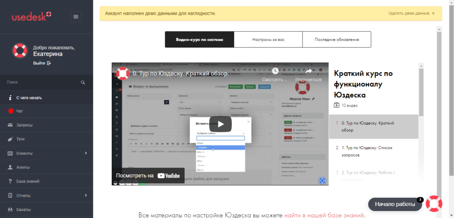Click the info icon beside С чего начать
Image resolution: width=454 pixels, height=218 pixels.
(x=10, y=98)
